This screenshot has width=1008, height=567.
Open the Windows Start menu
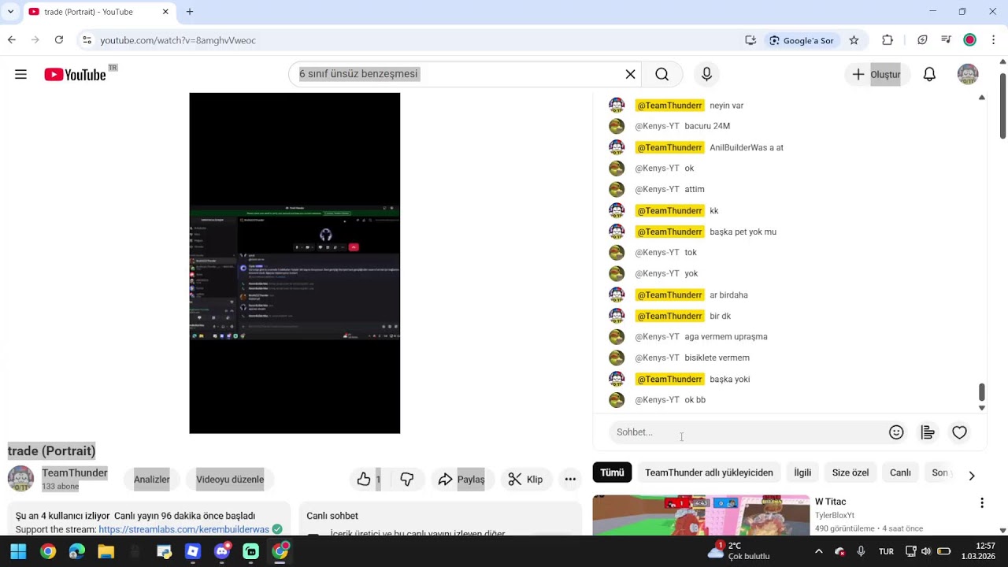(x=18, y=551)
